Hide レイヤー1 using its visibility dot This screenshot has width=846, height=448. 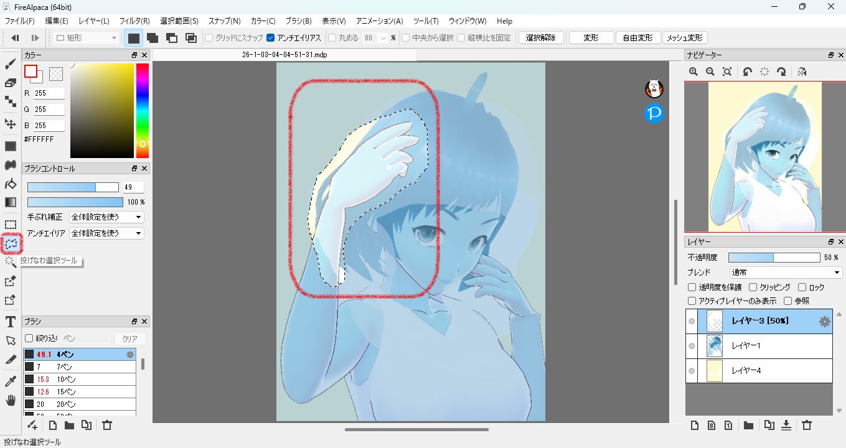point(692,346)
